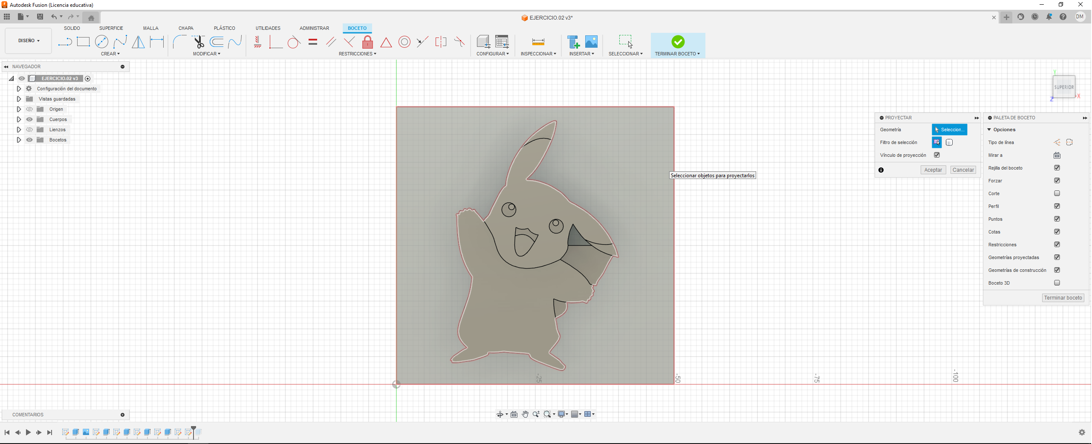This screenshot has height=444, width=1092.
Task: Enable Corte checkbox
Action: click(1057, 193)
